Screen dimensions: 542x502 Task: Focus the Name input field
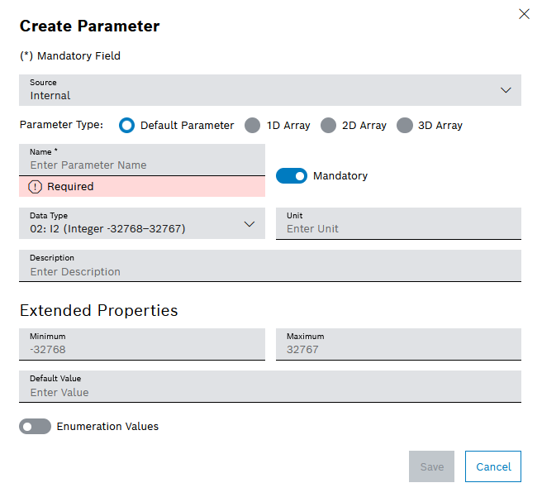(142, 160)
